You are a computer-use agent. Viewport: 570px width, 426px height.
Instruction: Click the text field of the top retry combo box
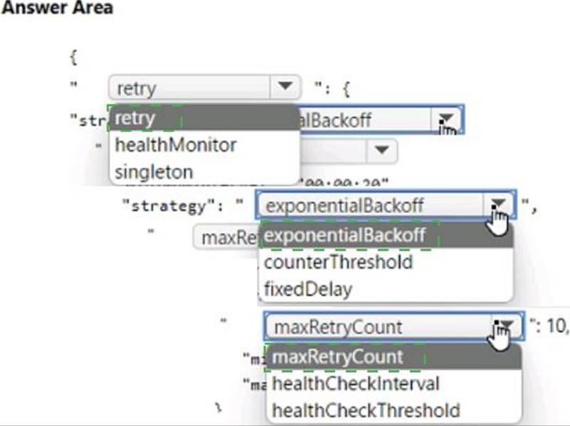189,88
